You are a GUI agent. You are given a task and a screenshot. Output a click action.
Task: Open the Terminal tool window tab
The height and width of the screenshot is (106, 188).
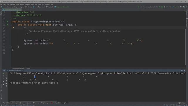pos(36,103)
